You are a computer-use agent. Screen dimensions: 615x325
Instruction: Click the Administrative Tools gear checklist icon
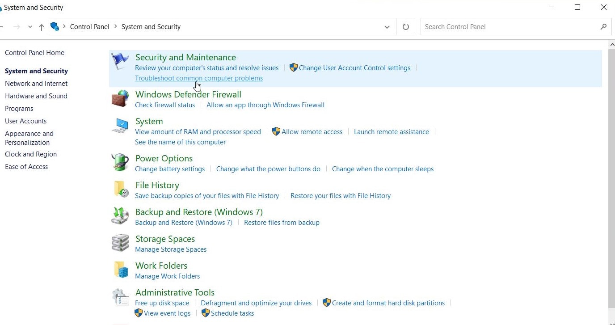click(120, 297)
